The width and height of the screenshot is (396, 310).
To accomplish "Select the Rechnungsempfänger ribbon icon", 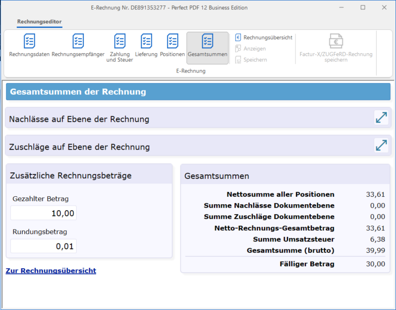I will point(78,42).
